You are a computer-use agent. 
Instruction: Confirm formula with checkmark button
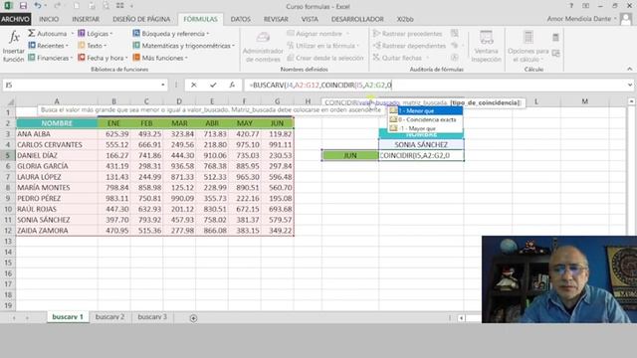pos(213,85)
